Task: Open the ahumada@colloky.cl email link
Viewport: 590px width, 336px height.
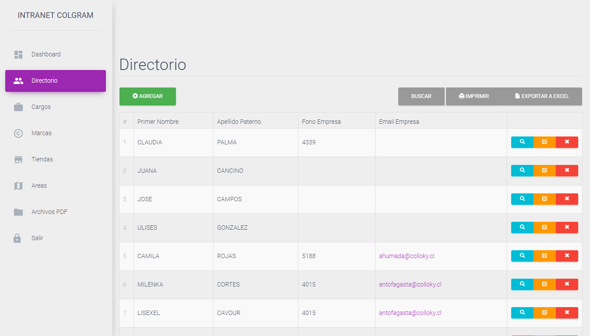Action: [406, 256]
